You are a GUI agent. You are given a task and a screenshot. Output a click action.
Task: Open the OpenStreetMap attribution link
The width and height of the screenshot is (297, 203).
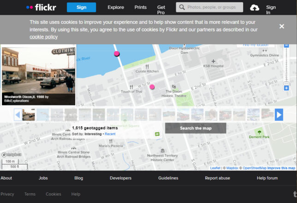tap(255, 168)
